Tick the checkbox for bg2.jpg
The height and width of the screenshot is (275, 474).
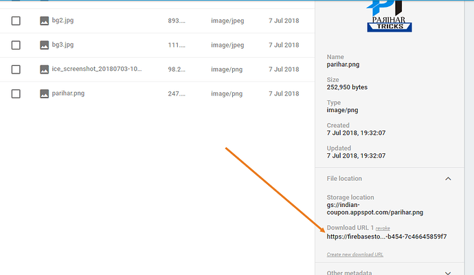click(16, 21)
